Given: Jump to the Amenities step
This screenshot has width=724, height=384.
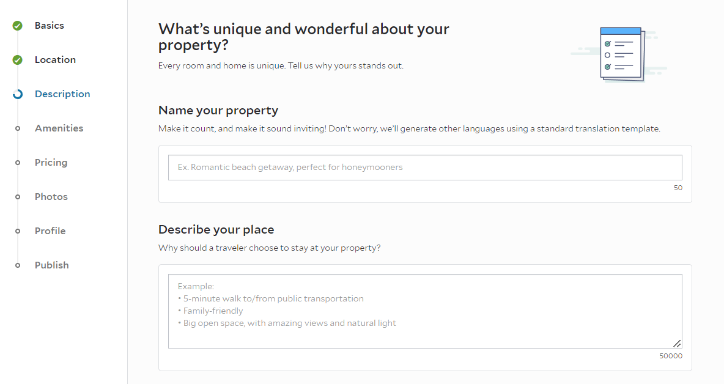Looking at the screenshot, I should [x=59, y=128].
